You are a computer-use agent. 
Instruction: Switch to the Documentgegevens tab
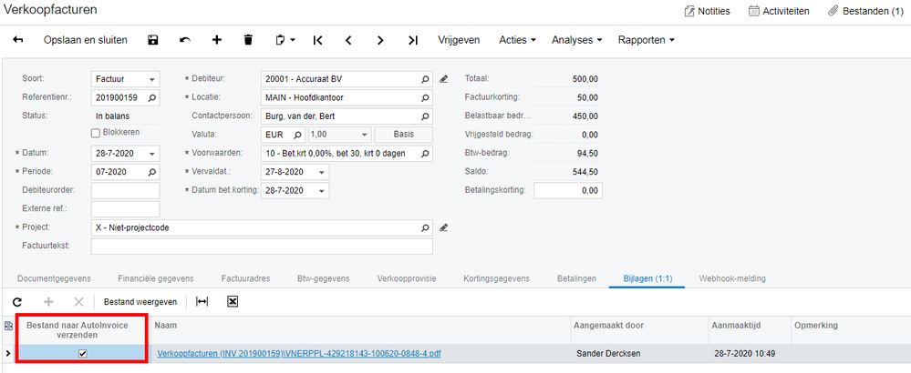tap(54, 278)
